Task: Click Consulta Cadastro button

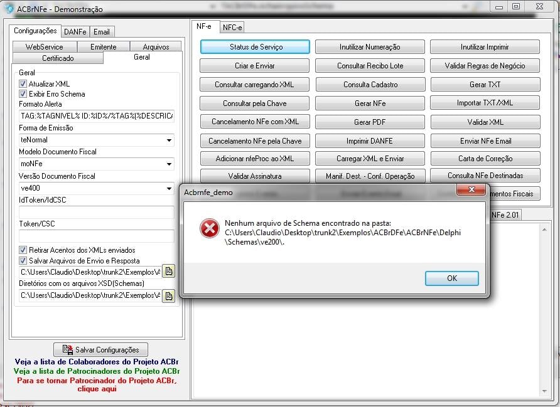Action: (370, 85)
